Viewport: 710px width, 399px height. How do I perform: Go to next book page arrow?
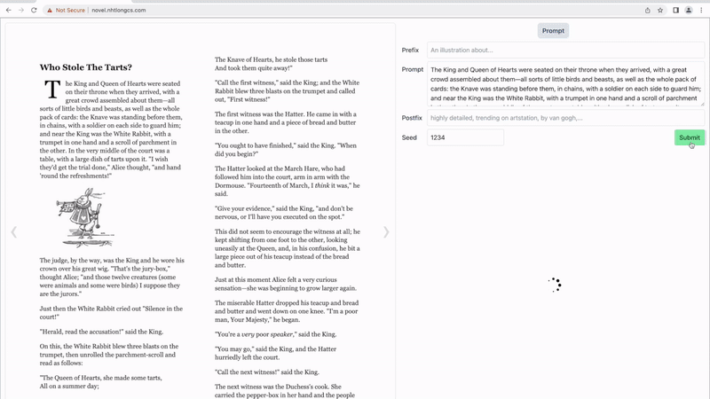click(x=386, y=232)
